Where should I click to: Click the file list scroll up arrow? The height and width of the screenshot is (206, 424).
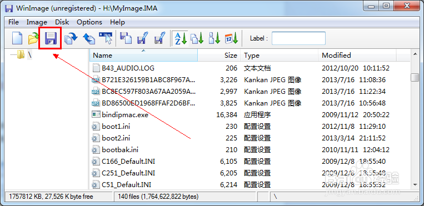(x=415, y=54)
